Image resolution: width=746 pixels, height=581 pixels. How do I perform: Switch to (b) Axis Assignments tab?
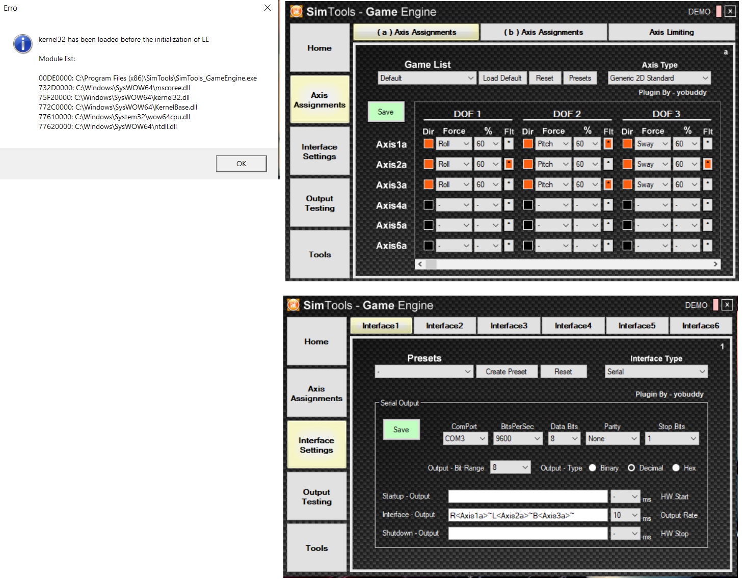click(543, 32)
